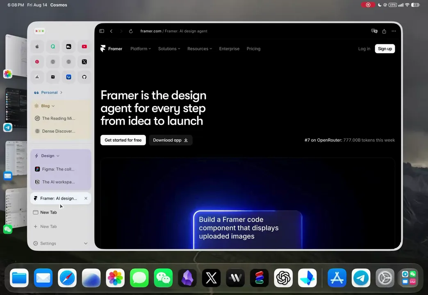Click the framer.com address bar
This screenshot has width=428, height=295.
(x=174, y=31)
